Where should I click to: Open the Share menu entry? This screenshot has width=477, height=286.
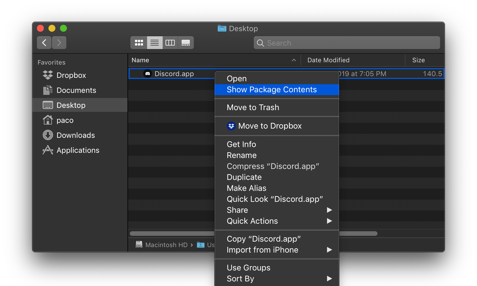pos(277,210)
